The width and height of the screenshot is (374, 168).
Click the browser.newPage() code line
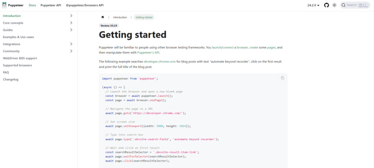point(136,100)
